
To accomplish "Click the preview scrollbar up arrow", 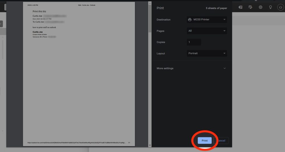I will [x=150, y=3].
